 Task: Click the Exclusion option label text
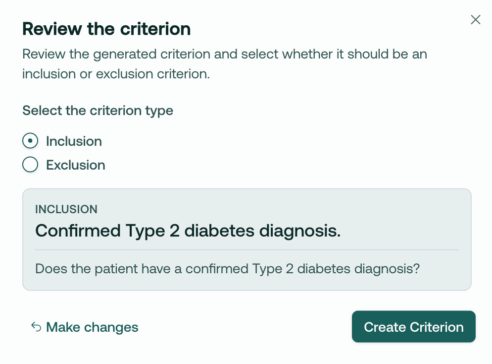pyautogui.click(x=76, y=165)
